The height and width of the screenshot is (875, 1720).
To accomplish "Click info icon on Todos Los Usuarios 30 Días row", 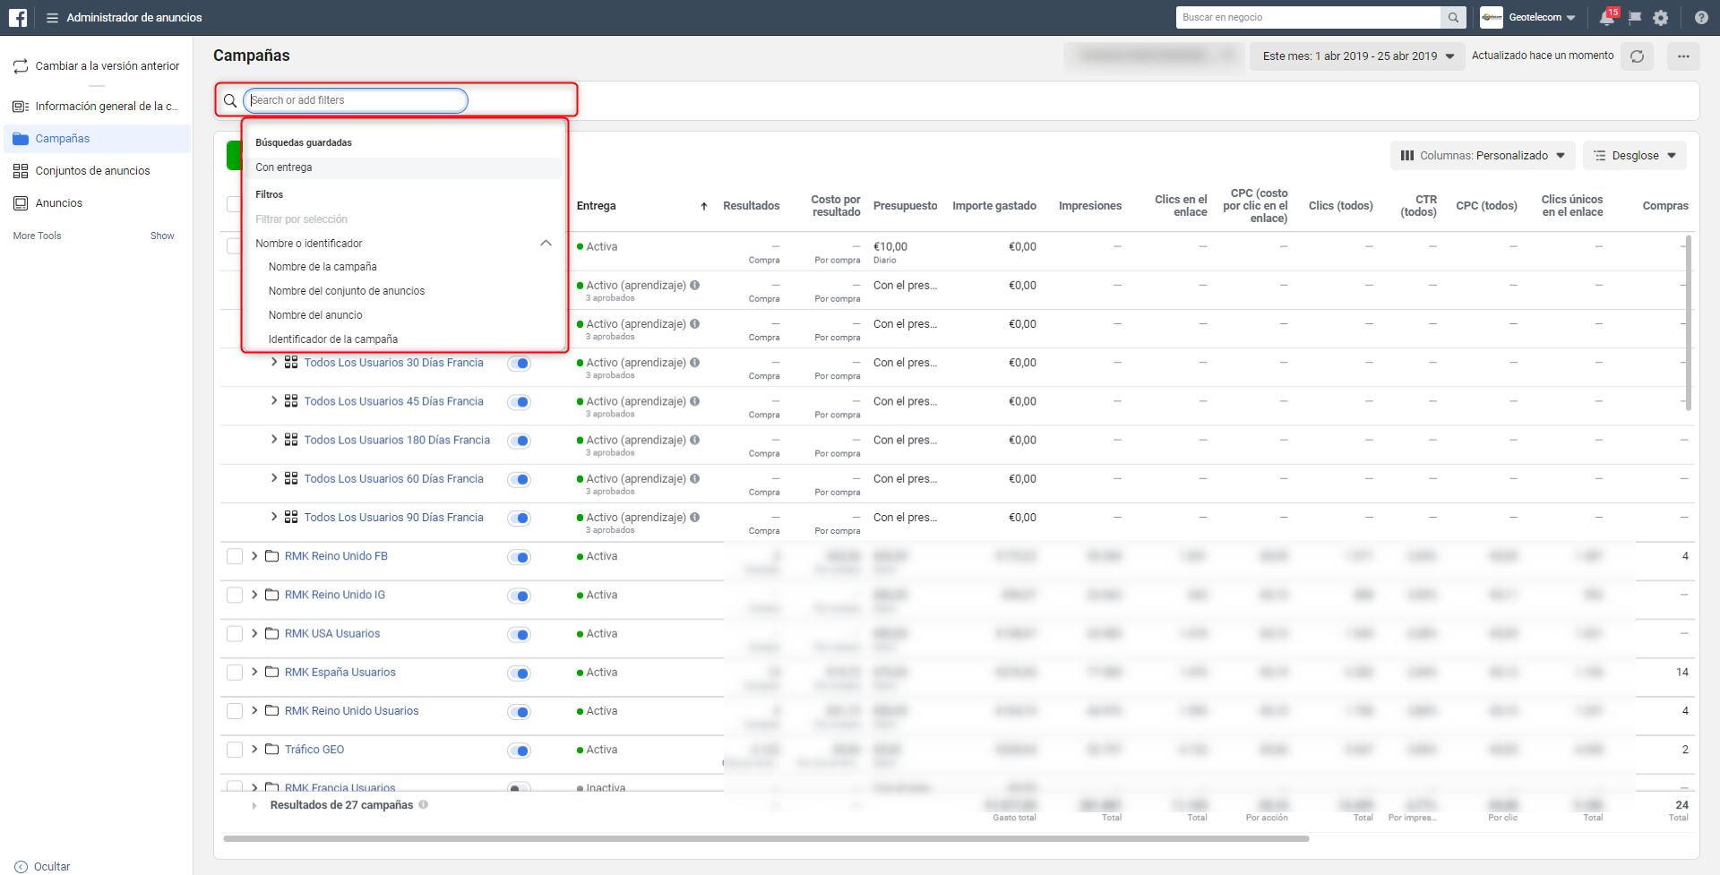I will (695, 363).
